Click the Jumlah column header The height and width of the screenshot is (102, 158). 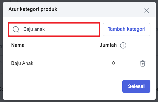pos(108,45)
